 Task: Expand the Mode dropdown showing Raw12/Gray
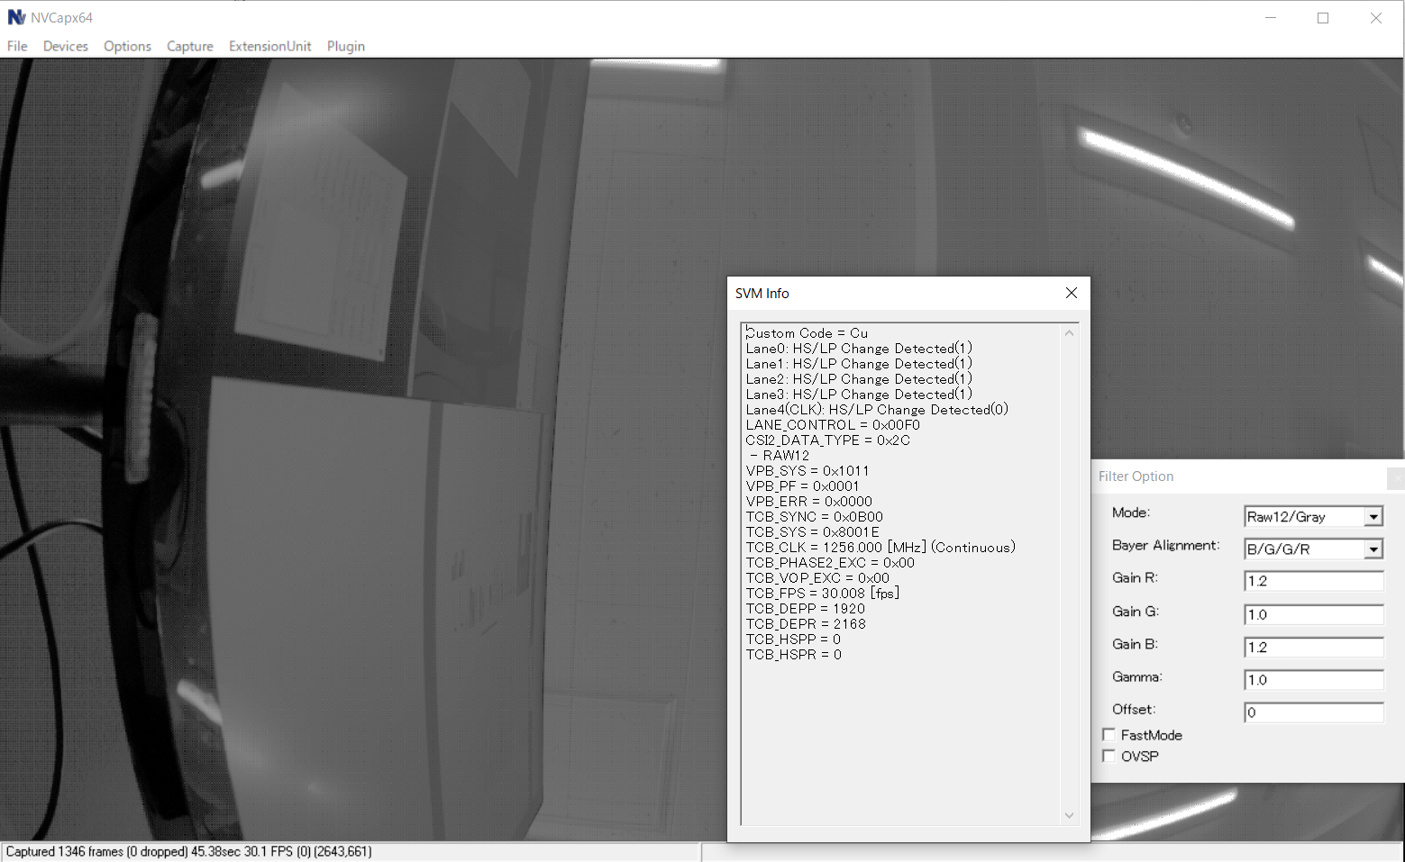point(1373,517)
